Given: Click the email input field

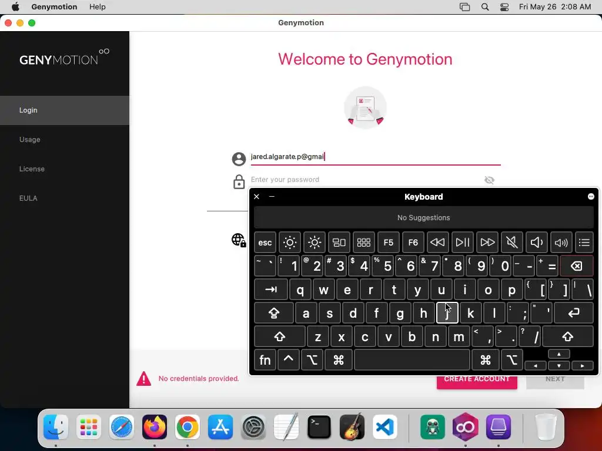Looking at the screenshot, I should click(x=376, y=157).
